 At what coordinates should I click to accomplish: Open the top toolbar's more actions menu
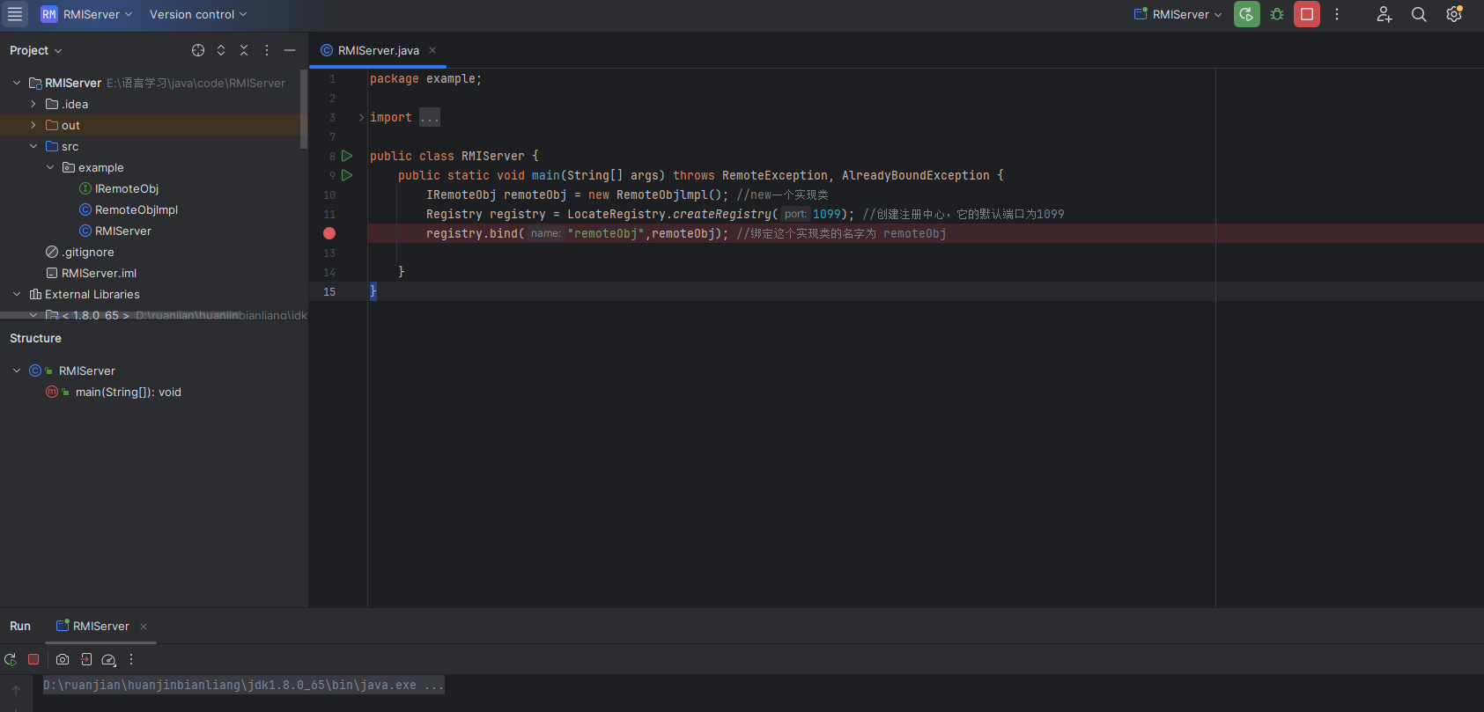(1337, 14)
